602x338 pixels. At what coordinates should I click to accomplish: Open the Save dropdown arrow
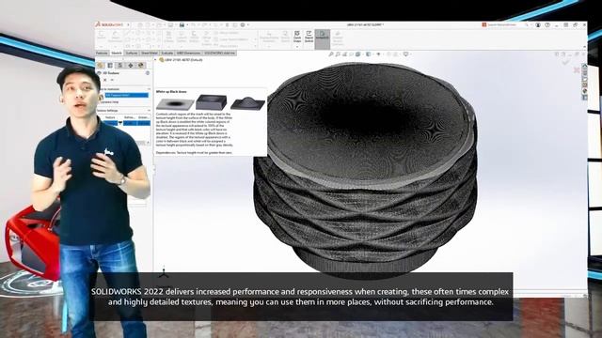click(x=186, y=25)
